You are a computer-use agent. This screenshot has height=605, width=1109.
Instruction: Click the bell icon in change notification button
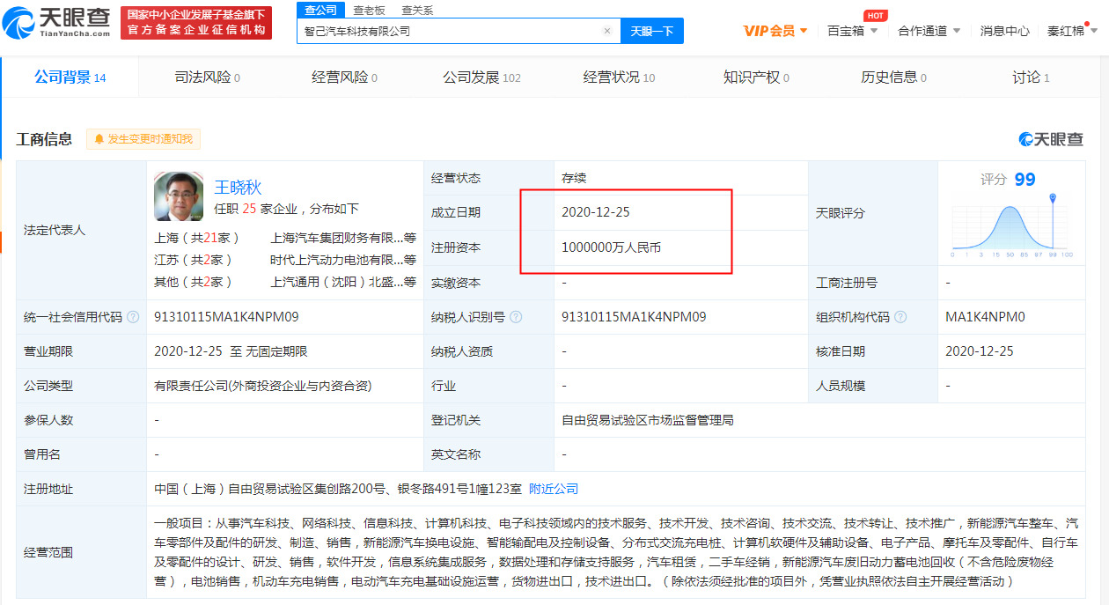click(x=99, y=139)
